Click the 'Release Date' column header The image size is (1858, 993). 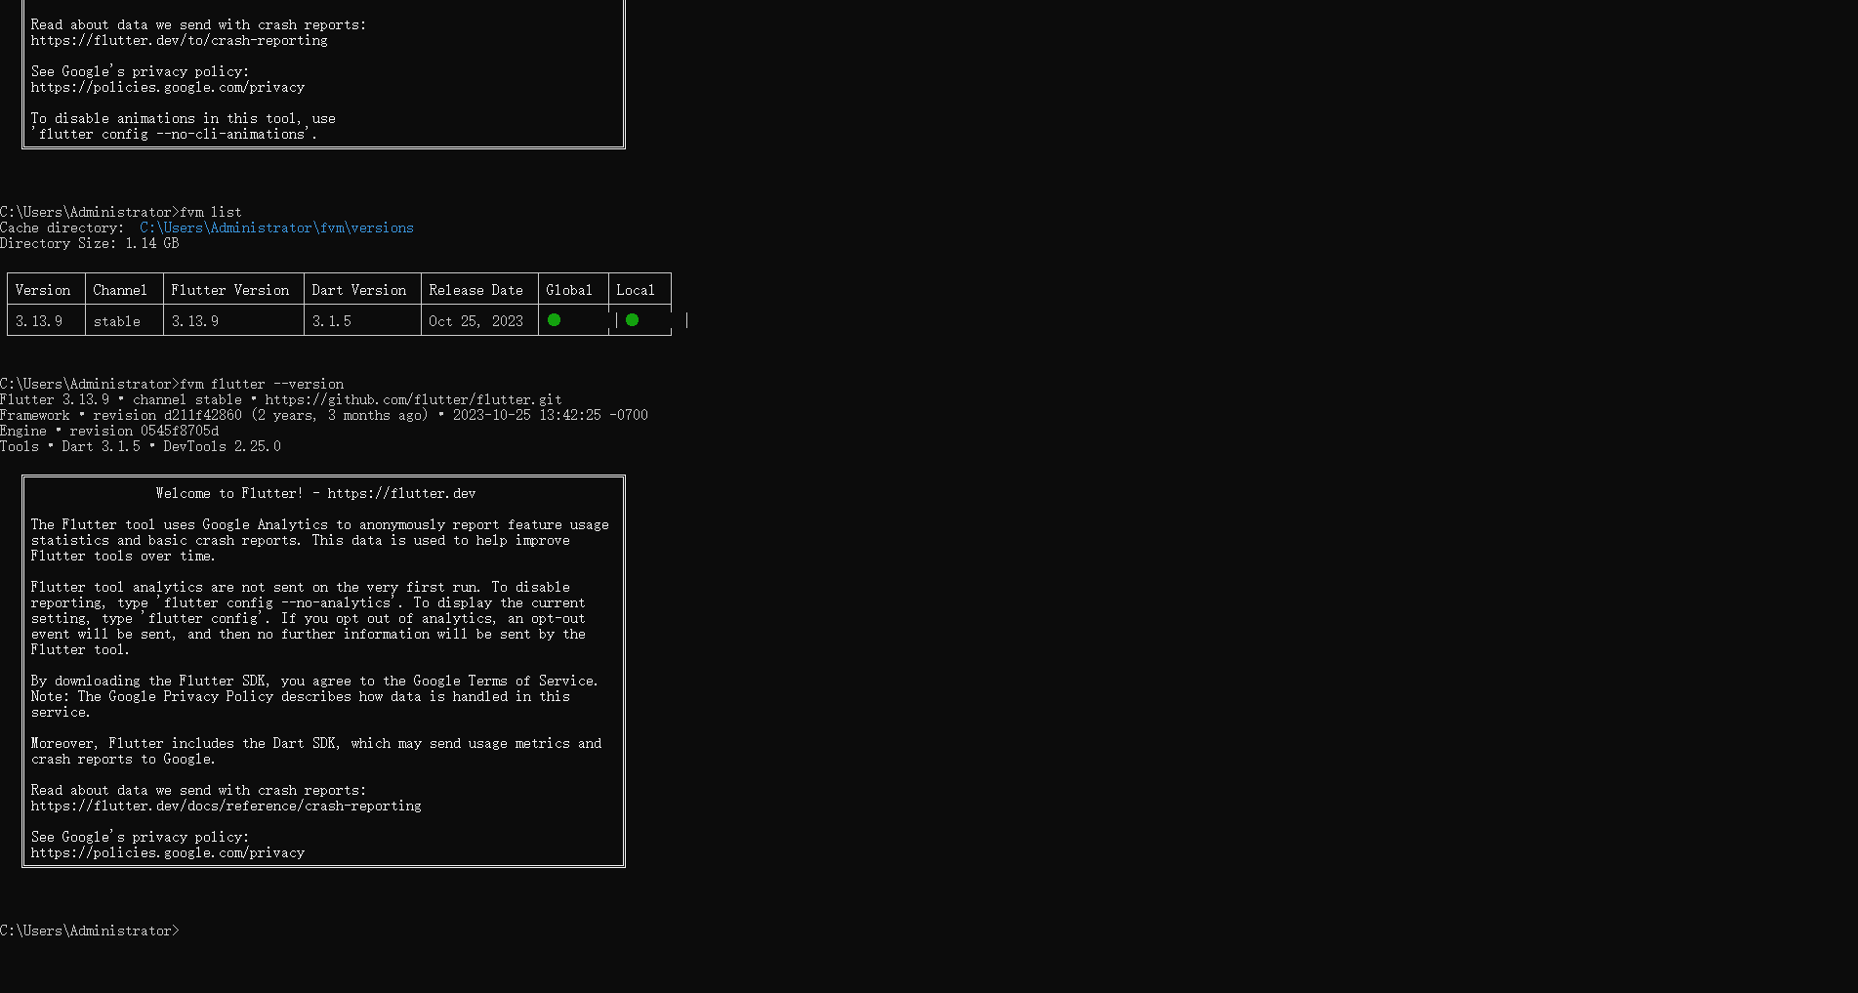475,290
